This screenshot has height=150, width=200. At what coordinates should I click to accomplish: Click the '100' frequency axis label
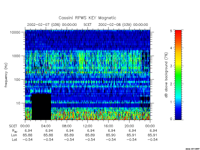pos(17,79)
